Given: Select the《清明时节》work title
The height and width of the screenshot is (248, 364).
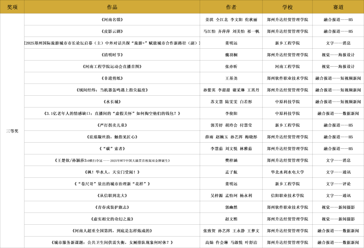Looking at the screenshot, I should pos(112,55).
